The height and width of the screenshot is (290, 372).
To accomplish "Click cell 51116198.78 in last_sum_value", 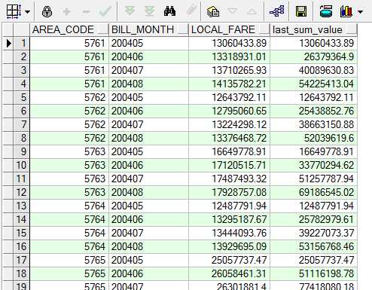I will tap(313, 273).
